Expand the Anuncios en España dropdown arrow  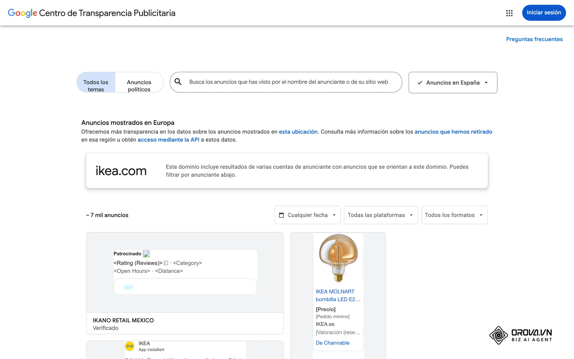(486, 83)
